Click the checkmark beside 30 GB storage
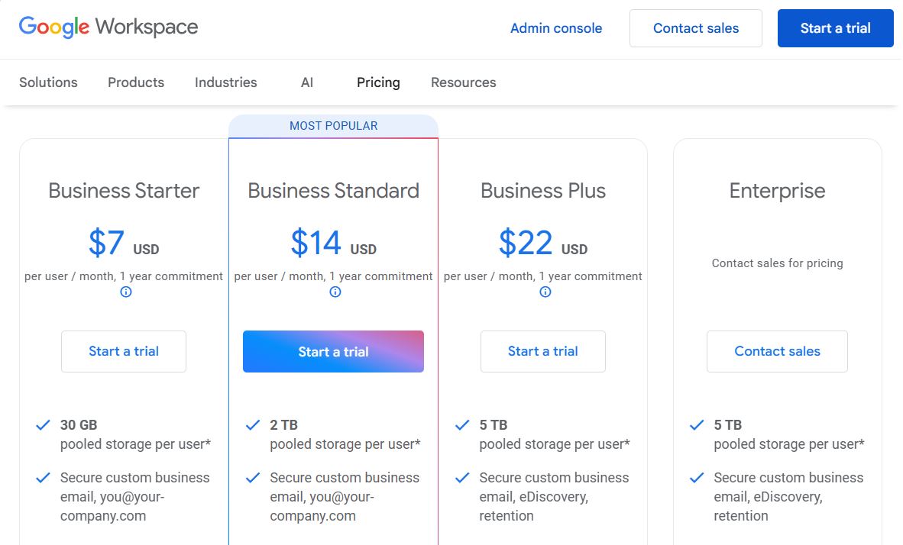 [x=43, y=425]
